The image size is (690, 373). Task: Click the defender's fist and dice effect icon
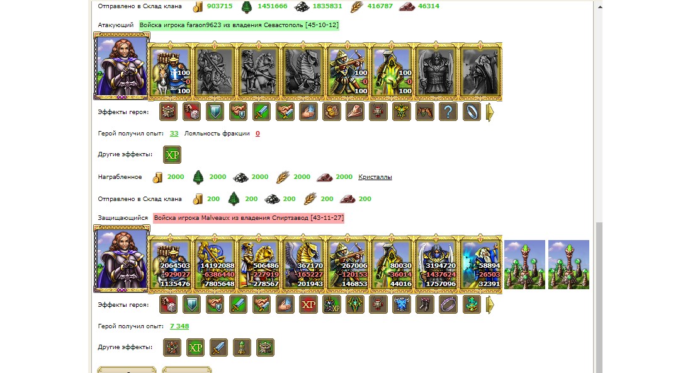click(168, 304)
